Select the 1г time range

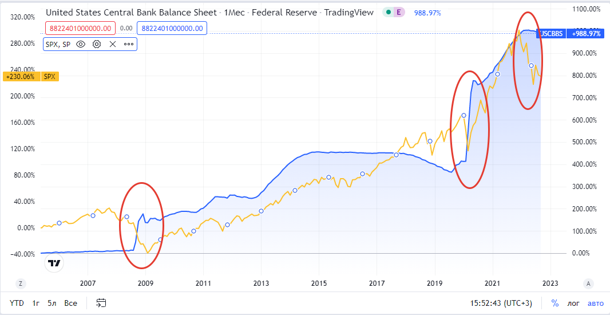[35, 303]
